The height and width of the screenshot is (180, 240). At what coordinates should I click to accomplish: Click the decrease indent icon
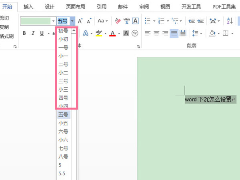[191, 21]
